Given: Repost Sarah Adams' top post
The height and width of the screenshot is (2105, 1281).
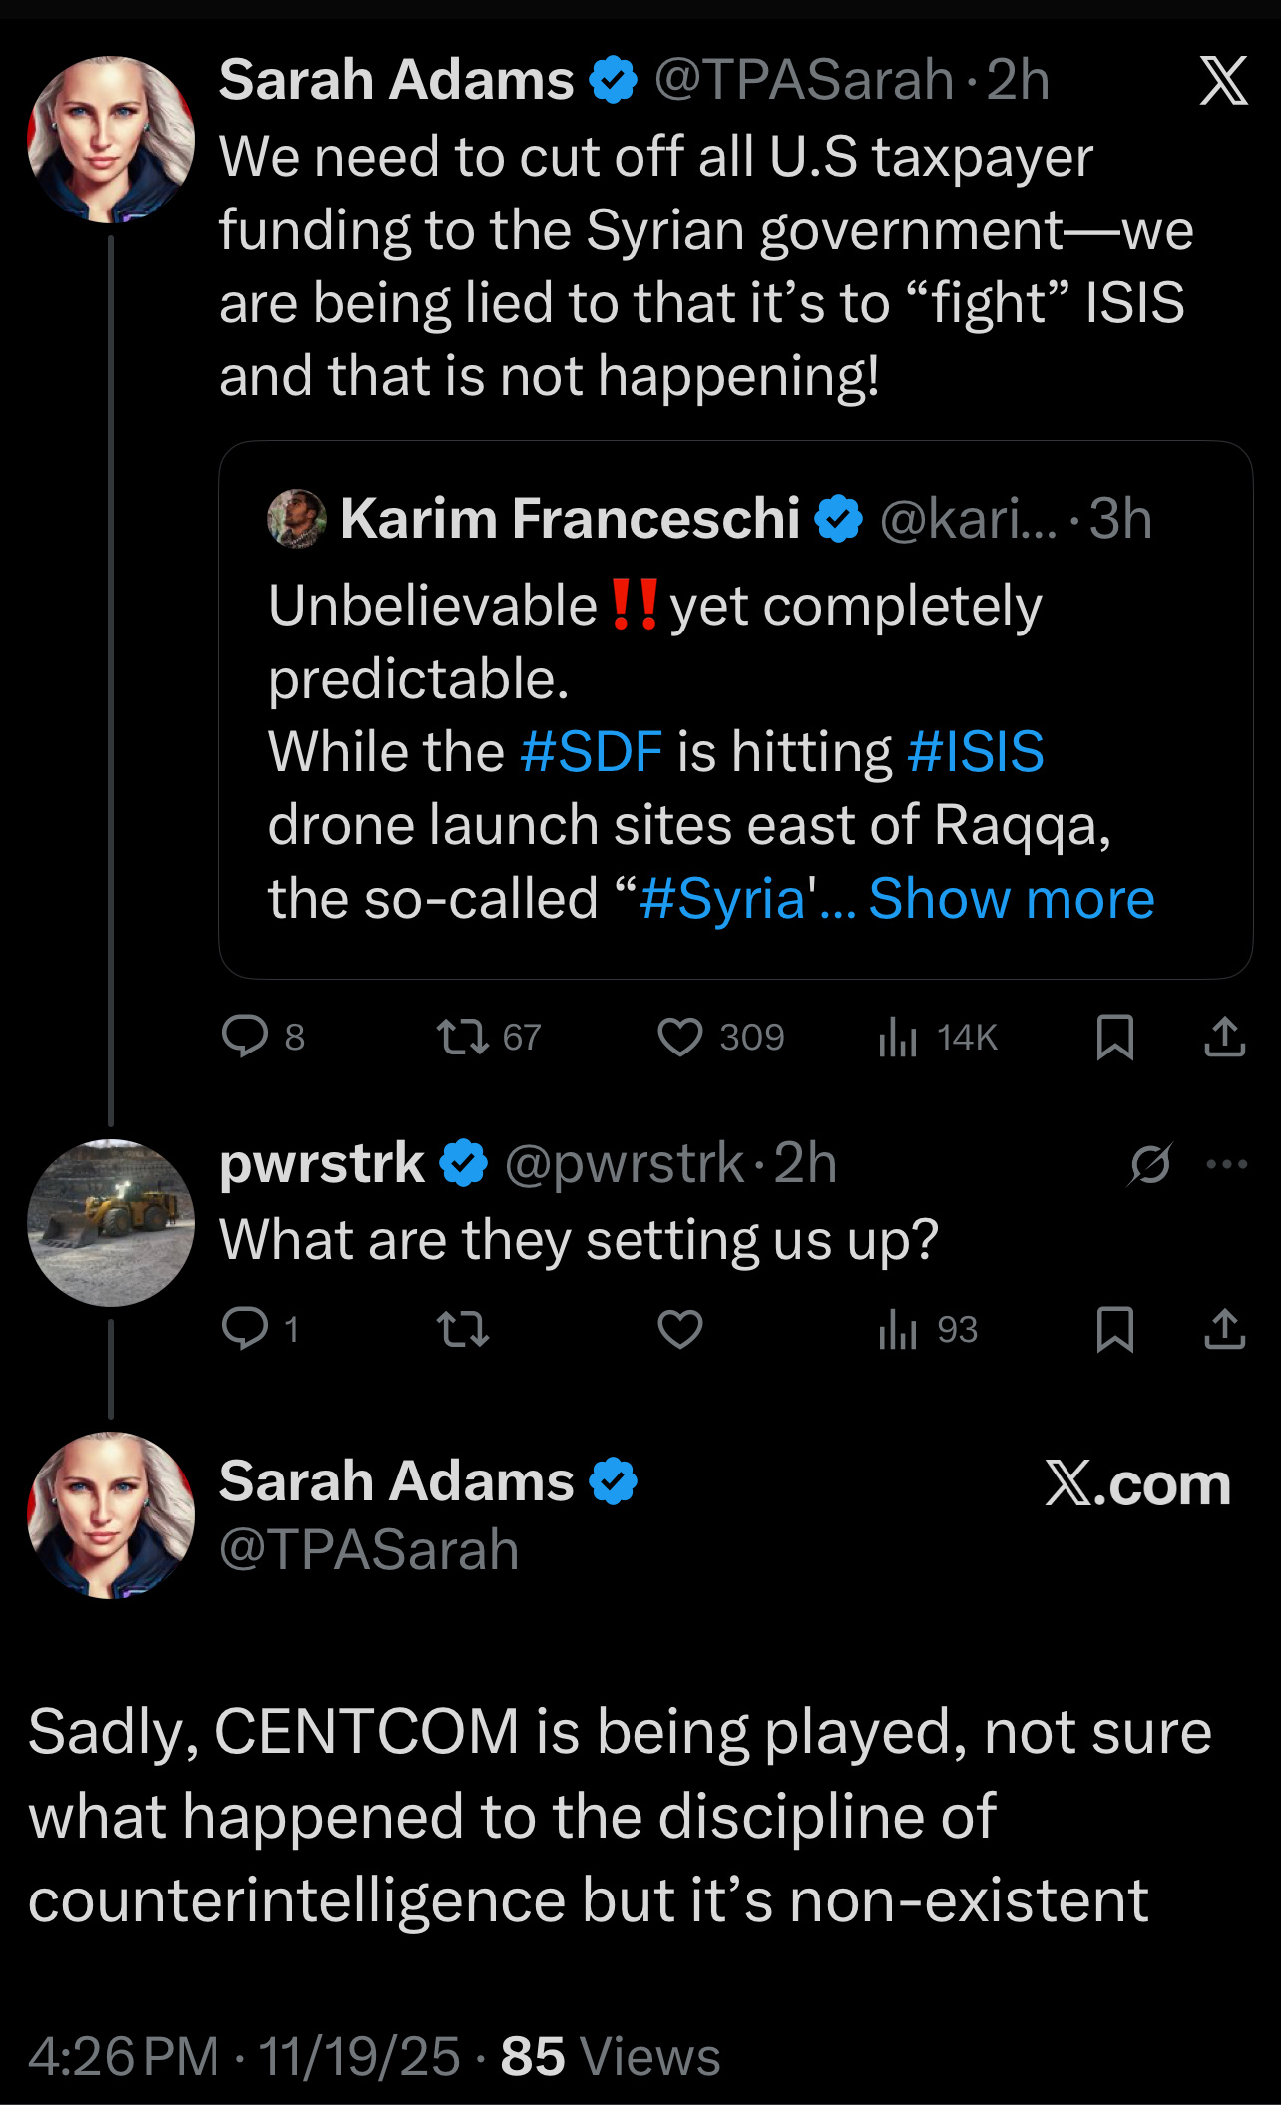Looking at the screenshot, I should 463,1037.
